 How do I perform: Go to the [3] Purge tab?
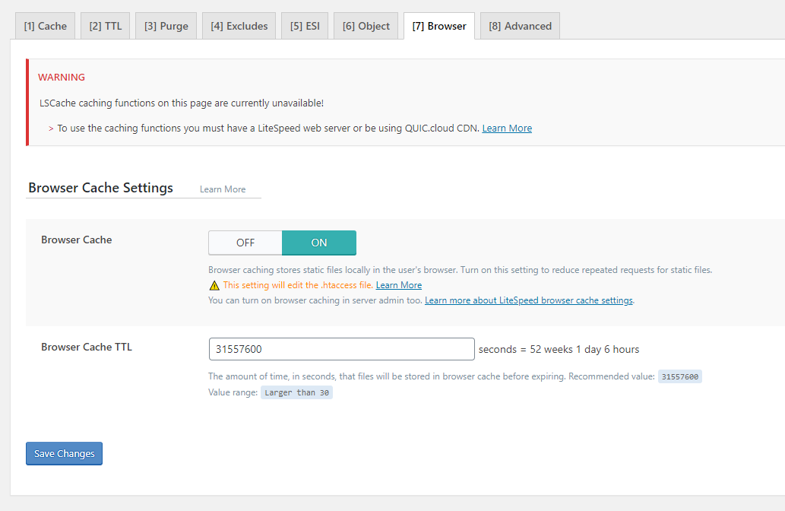point(166,26)
